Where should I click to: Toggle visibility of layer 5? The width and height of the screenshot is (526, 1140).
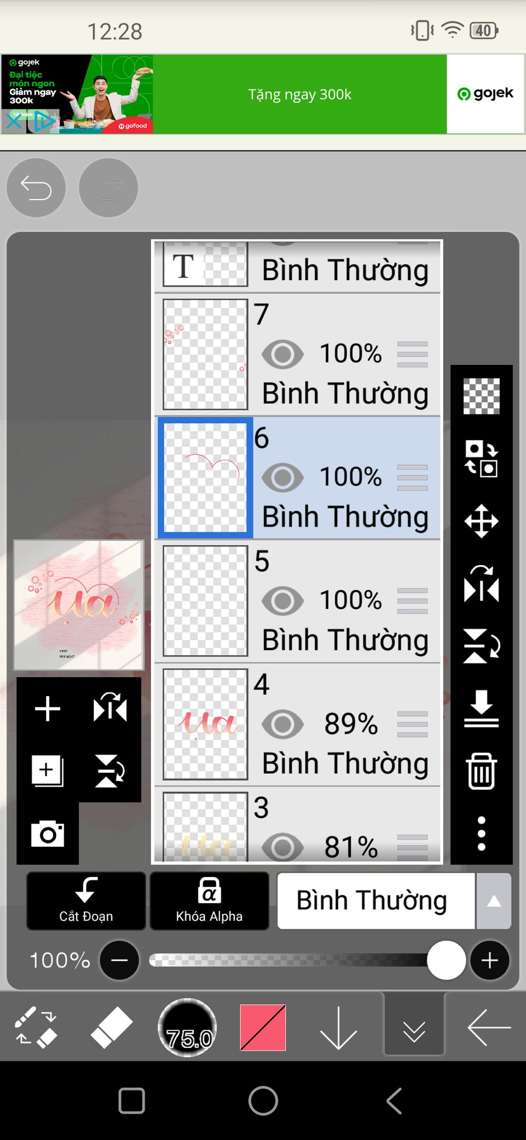point(283,601)
